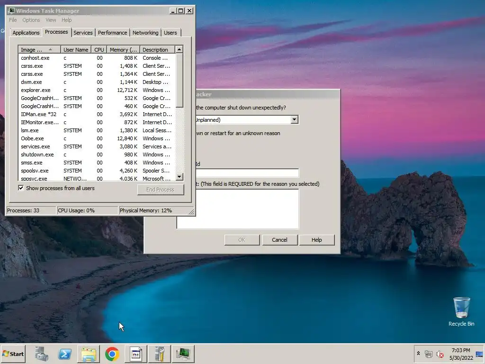Image resolution: width=485 pixels, height=364 pixels.
Task: Select the dwm.exe process row
Action: pos(97,82)
